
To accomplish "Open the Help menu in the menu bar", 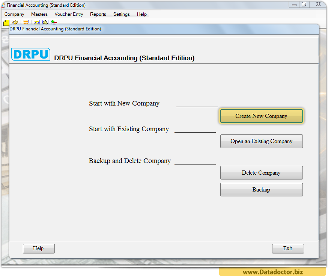I will 142,14.
